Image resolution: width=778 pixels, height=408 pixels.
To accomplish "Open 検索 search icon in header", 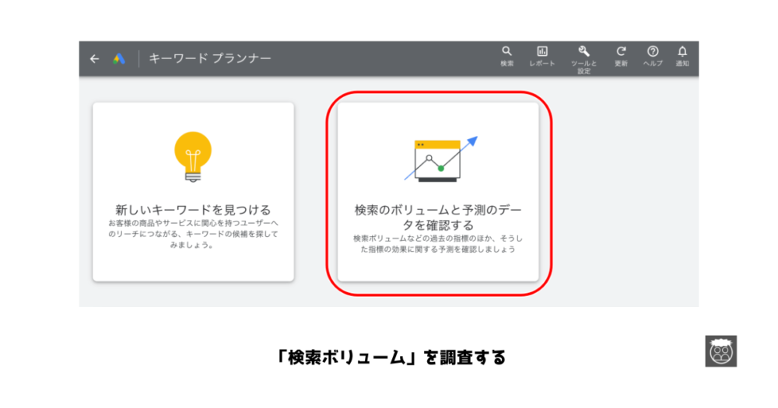I will coord(506,51).
